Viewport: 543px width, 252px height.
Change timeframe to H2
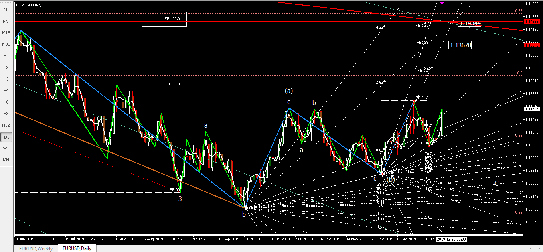6,67
